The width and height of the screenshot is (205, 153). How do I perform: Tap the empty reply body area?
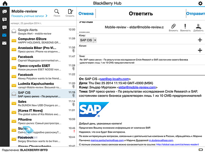click(141, 70)
